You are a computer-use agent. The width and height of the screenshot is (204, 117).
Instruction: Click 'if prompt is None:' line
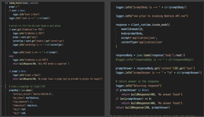point(17,71)
